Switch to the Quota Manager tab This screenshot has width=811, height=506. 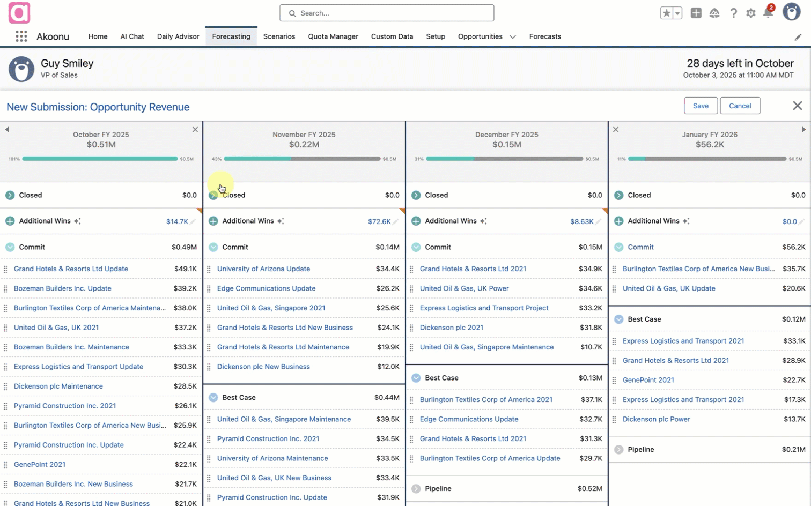[x=333, y=36]
